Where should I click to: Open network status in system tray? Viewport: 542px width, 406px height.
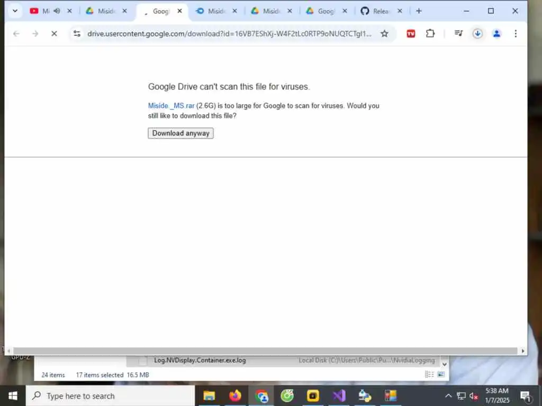(x=461, y=395)
